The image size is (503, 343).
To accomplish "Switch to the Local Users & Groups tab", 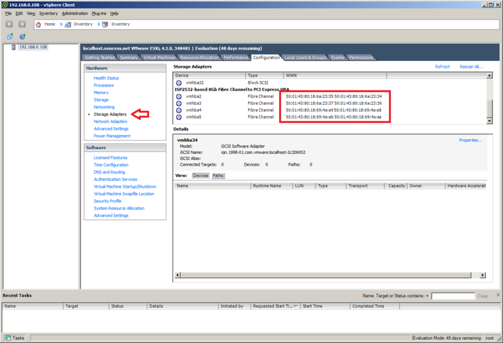I will coord(305,57).
